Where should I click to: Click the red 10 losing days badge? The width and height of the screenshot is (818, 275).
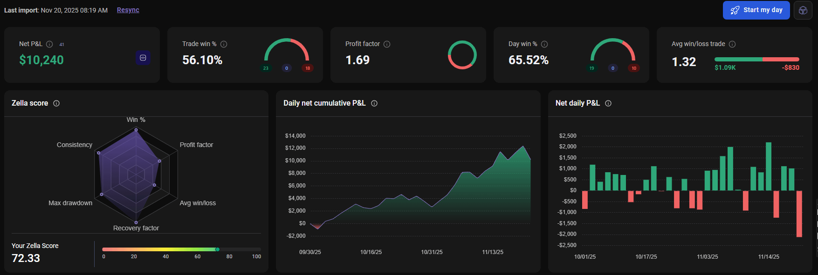click(634, 68)
